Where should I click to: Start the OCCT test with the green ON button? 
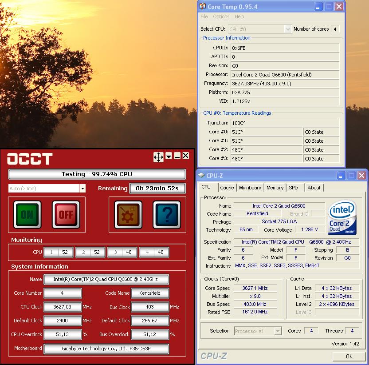point(27,214)
